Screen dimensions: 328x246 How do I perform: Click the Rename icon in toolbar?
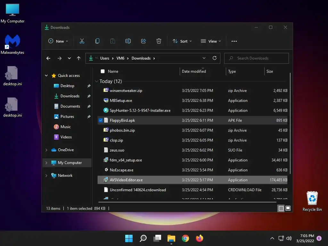tap(128, 41)
